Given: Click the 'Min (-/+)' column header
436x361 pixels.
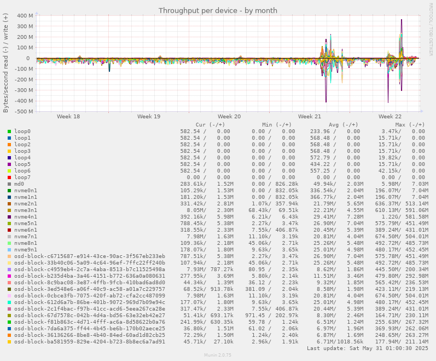Looking at the screenshot, I should (277, 125).
